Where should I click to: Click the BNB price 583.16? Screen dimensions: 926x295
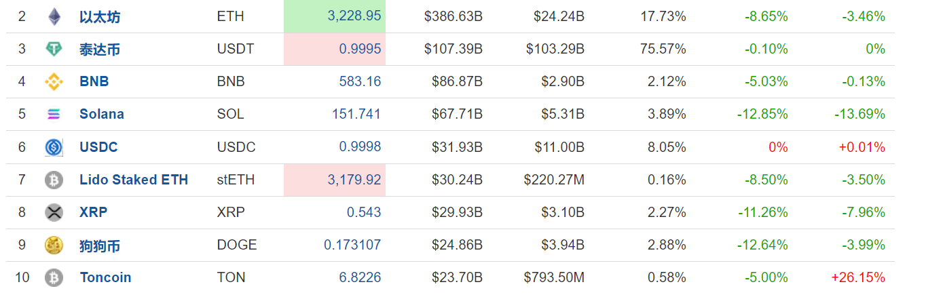(x=360, y=81)
